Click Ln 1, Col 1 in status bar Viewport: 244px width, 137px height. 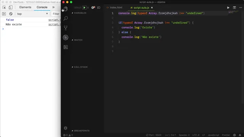(x=170, y=135)
